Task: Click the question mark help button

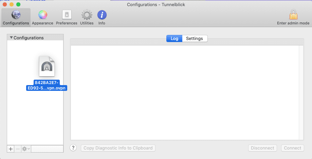Action: pos(73,148)
